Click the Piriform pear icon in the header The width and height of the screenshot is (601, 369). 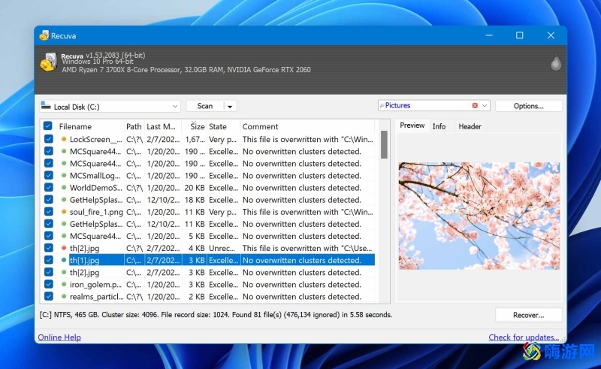tap(556, 62)
